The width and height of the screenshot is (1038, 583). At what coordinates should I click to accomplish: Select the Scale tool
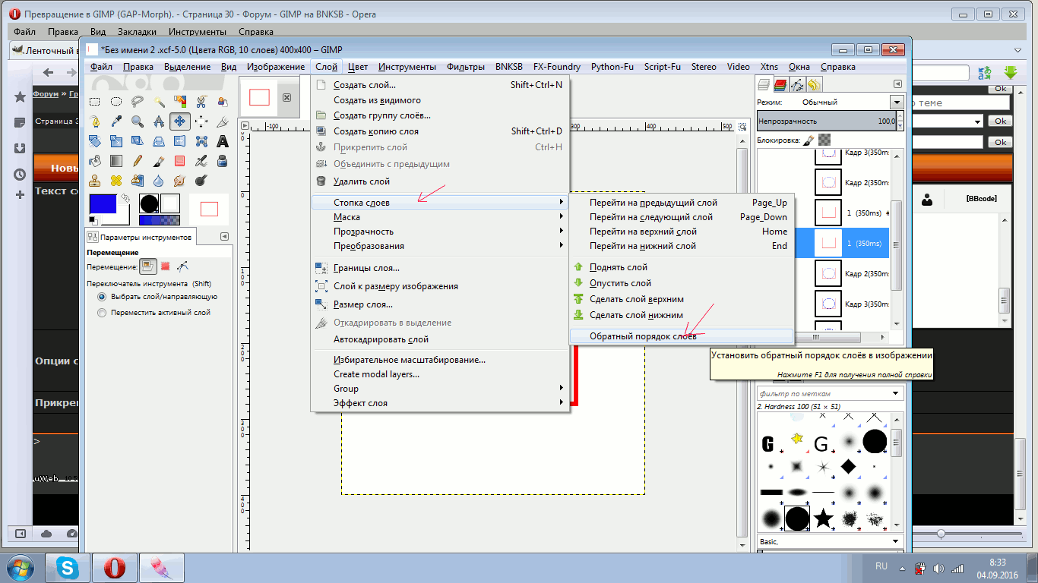116,141
